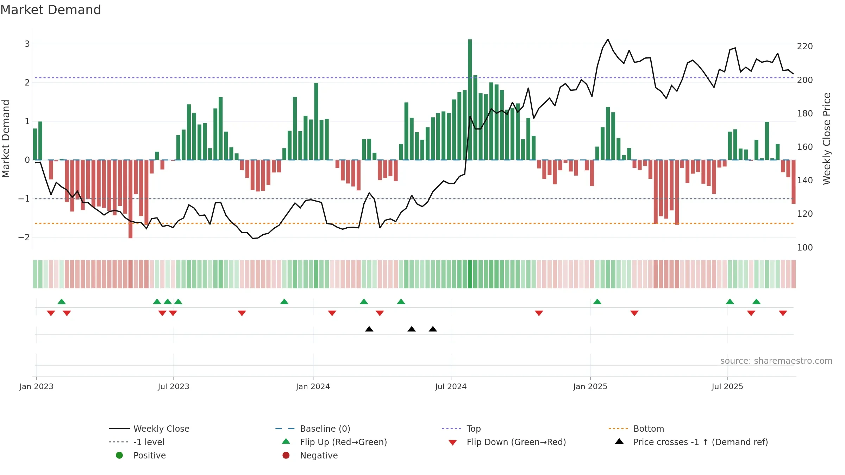This screenshot has height=475, width=845.
Task: Click the Flip Up green triangle legend icon
Action: point(286,441)
